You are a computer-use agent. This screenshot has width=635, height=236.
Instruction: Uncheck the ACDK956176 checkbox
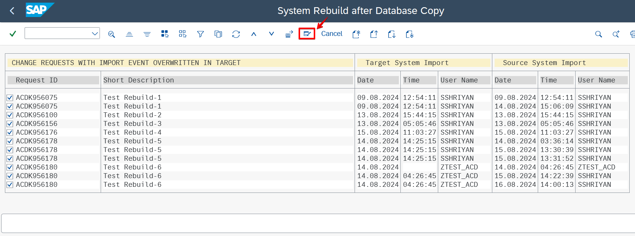(x=10, y=132)
